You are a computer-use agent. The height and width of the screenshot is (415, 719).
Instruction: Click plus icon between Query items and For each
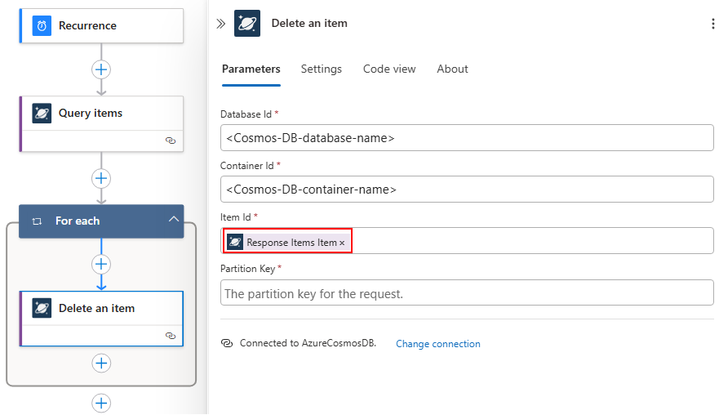tap(101, 178)
